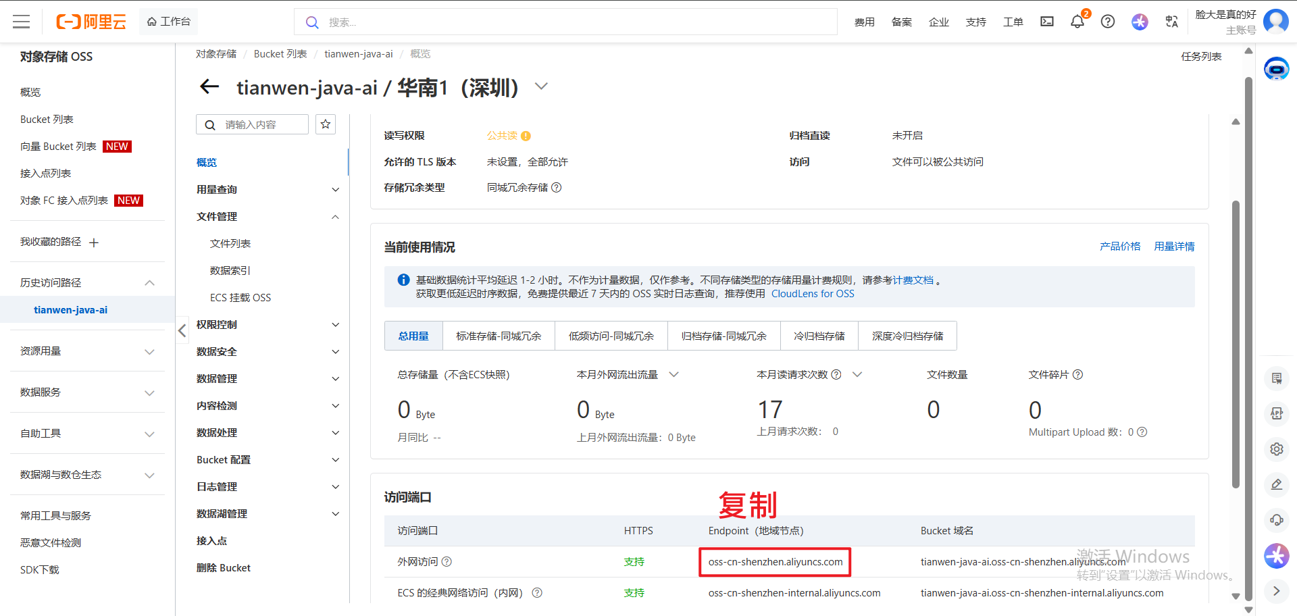Open 本月外网流出流量 dropdown
The width and height of the screenshot is (1297, 616).
click(673, 374)
